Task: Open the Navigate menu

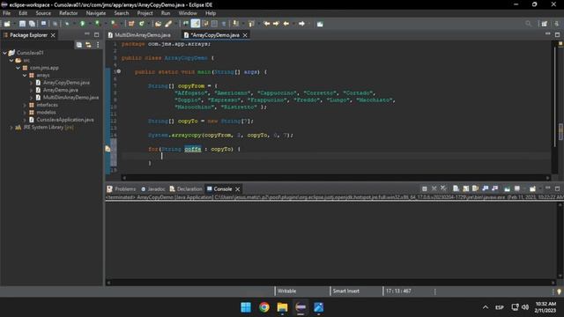Action: pyautogui.click(x=96, y=13)
